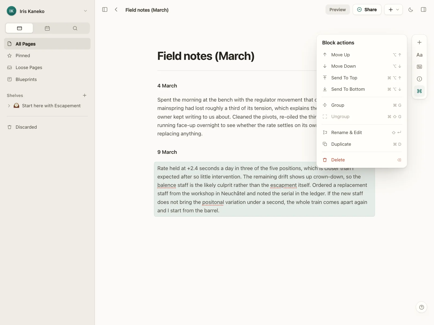
Task: Open the Aa text formatting tool
Action: pos(419,55)
